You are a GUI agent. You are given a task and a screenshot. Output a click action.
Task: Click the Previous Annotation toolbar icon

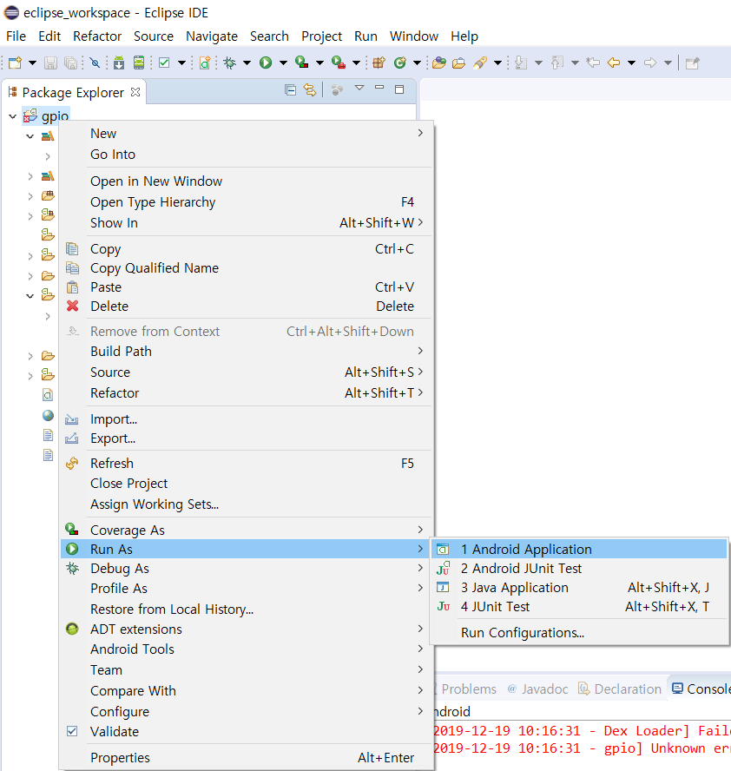[x=557, y=63]
